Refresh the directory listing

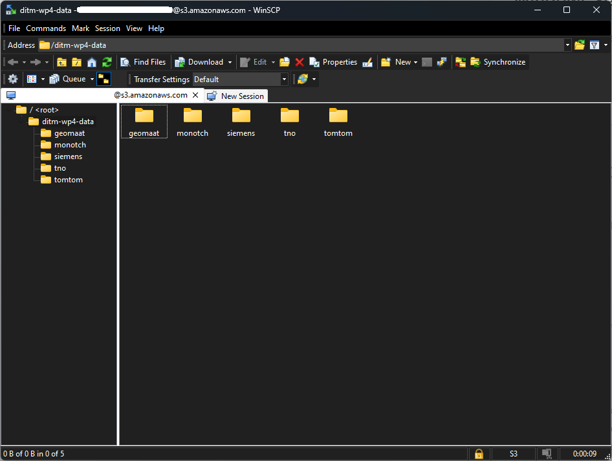click(x=107, y=62)
